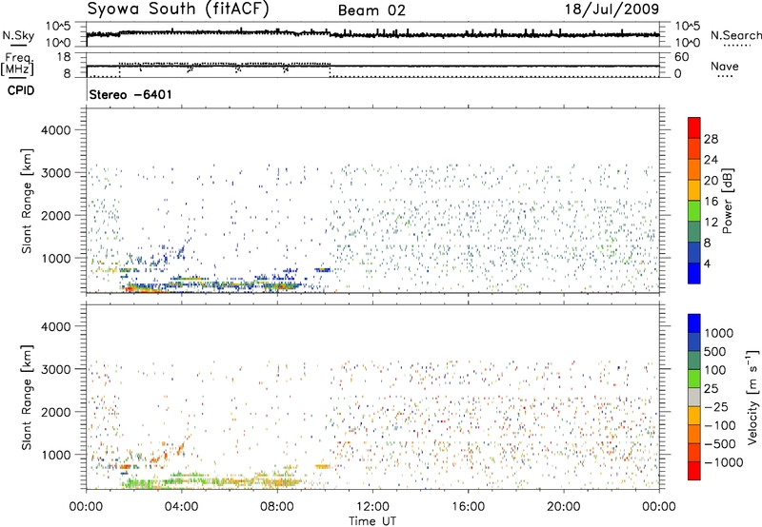The image size is (762, 527).
Task: Select the -1000 to -500 velocity swatch
Action: click(x=694, y=452)
